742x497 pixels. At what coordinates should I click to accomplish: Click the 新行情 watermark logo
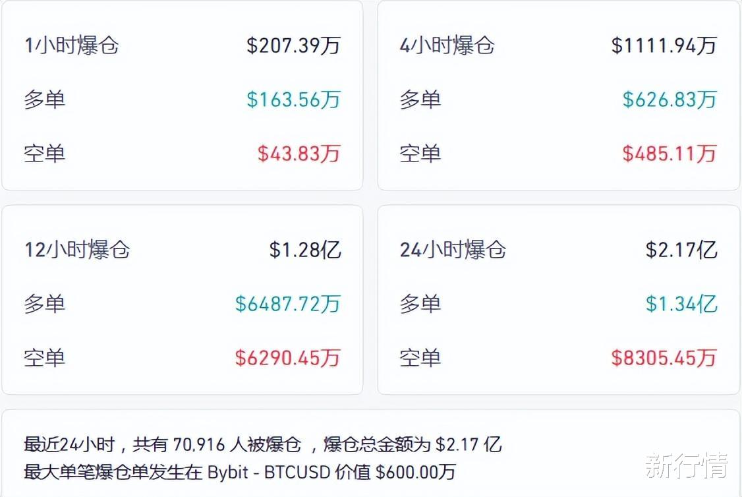coord(687,465)
